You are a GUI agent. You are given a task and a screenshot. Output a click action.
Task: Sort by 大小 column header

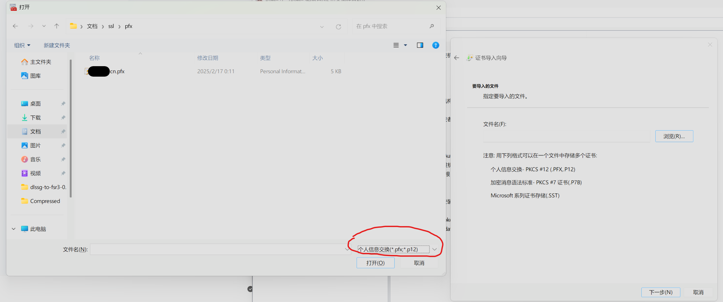coord(318,58)
